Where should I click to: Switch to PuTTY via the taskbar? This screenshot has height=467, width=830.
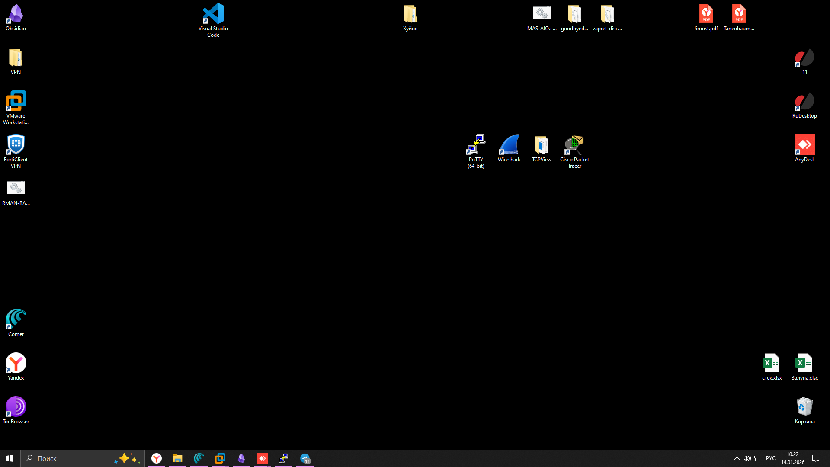point(284,458)
